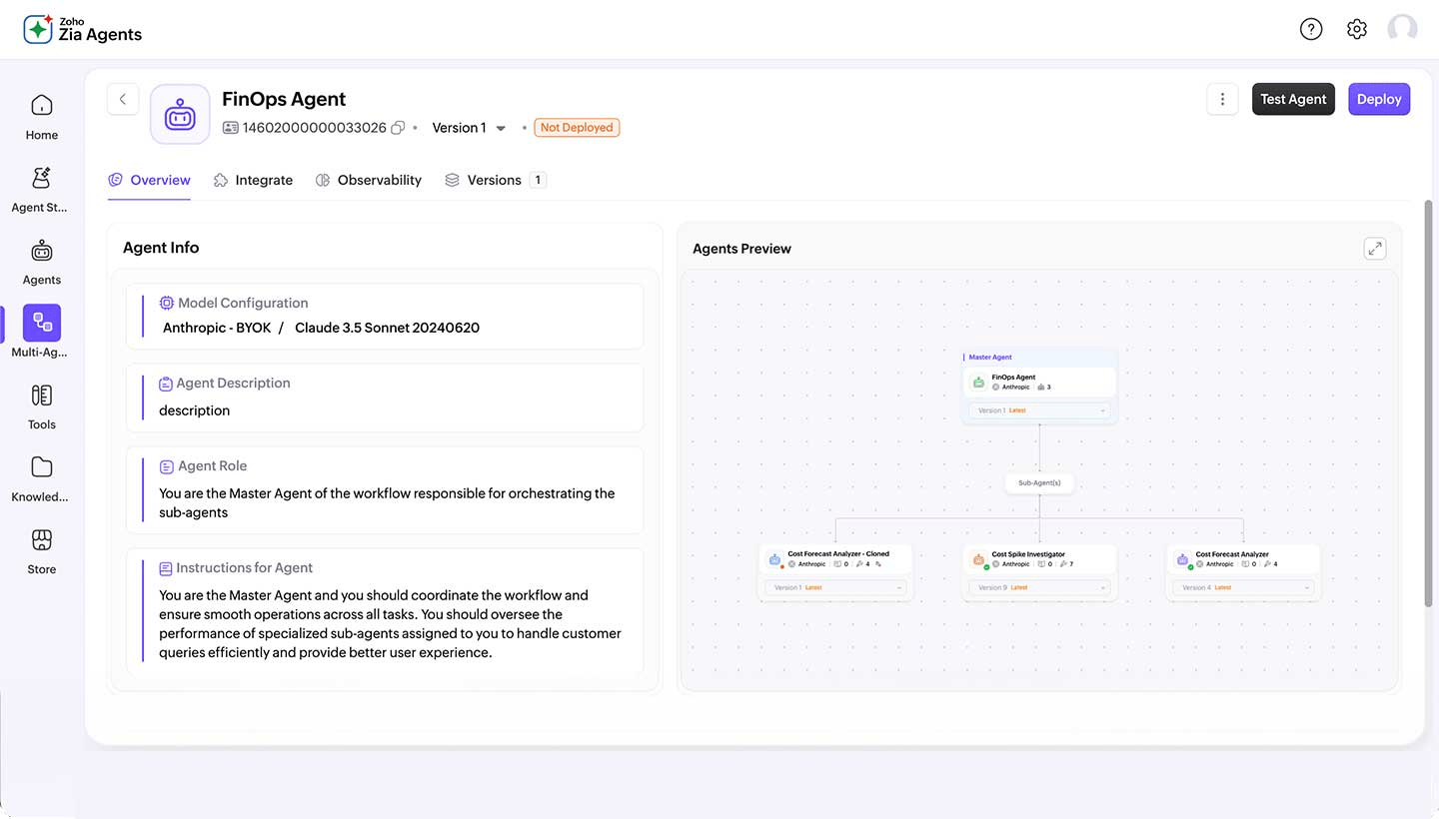The height and width of the screenshot is (819, 1439).
Task: Open the help question mark icon
Action: 1311,29
